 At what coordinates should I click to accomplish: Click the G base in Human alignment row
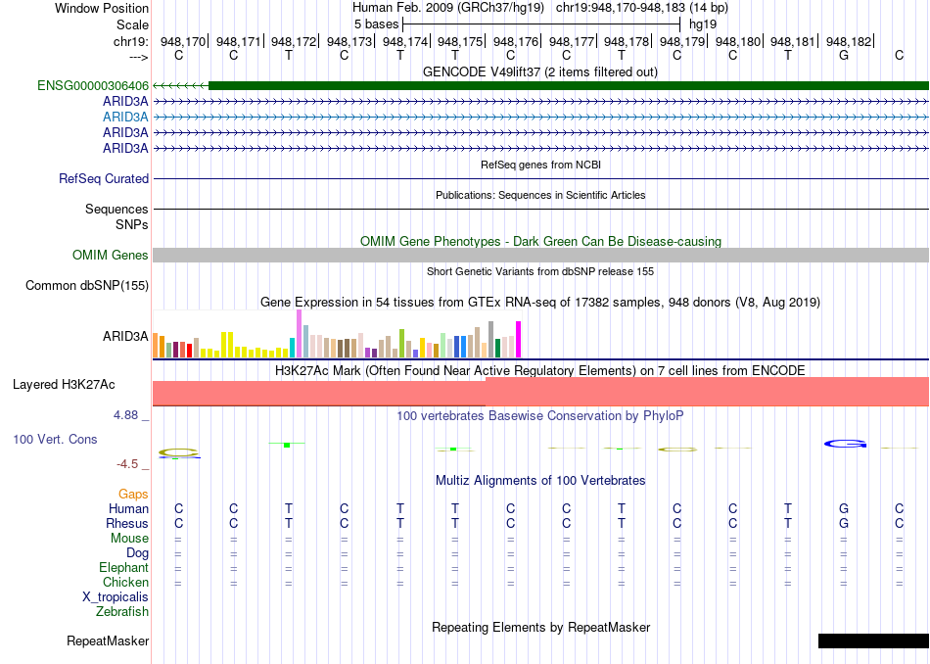click(x=844, y=508)
